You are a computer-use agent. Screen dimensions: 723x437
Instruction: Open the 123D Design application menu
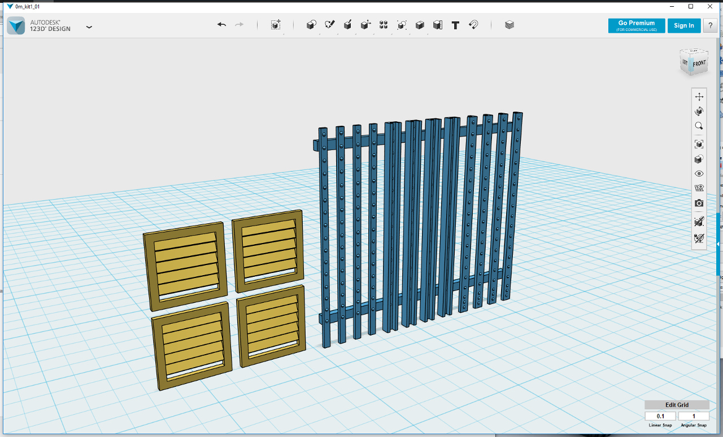pyautogui.click(x=89, y=27)
